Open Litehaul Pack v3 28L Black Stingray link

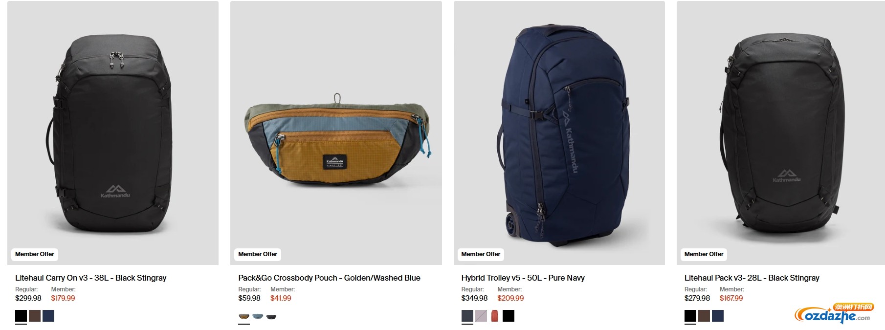[752, 278]
